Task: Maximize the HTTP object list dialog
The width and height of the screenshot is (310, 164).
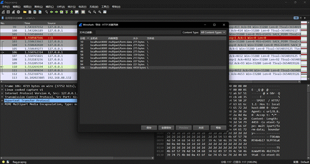Action: point(214,25)
